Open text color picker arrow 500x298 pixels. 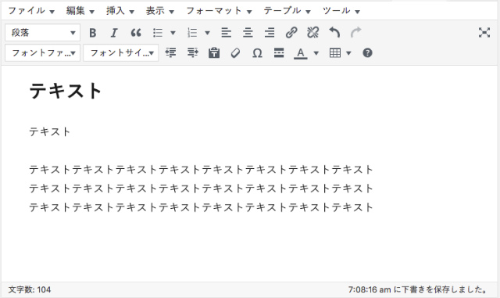[x=316, y=53]
